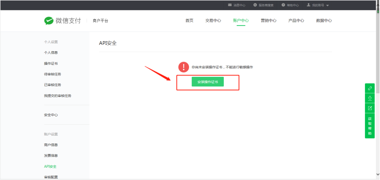Expand the 我的账号 dropdown arrow
Viewport: 380px width, 180px height.
tap(327, 5)
